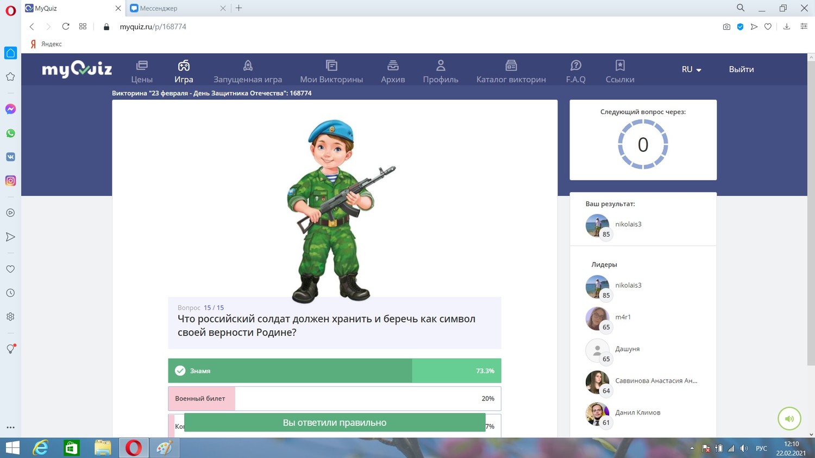Toggle the quiz sound speaker icon
The image size is (815, 458).
(789, 418)
